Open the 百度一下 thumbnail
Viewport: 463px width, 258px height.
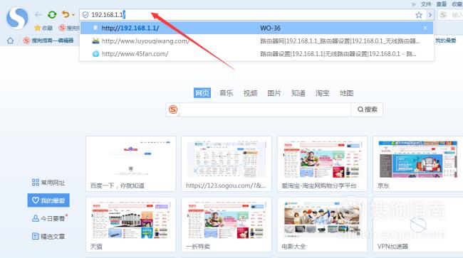(131, 163)
